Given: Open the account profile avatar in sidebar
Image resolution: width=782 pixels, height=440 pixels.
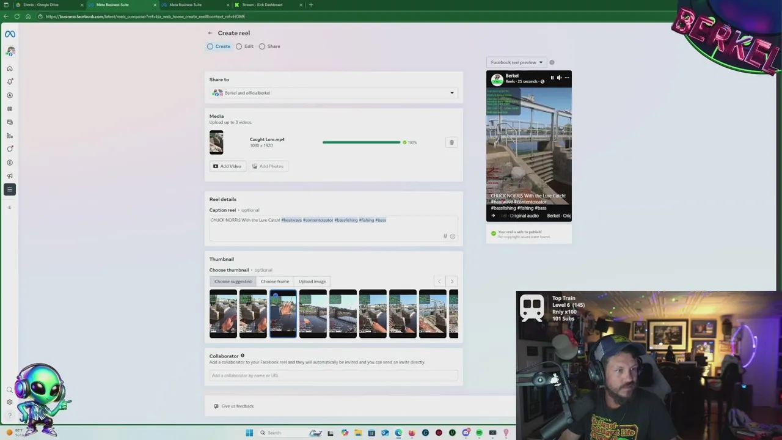Looking at the screenshot, I should click(x=10, y=51).
